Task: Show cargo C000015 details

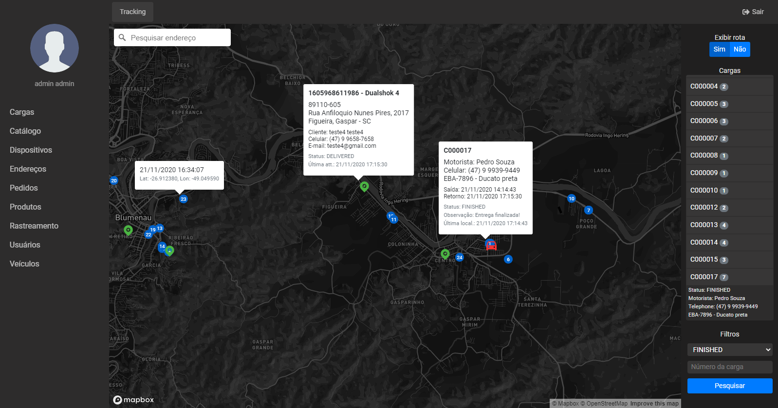Action: coord(730,259)
